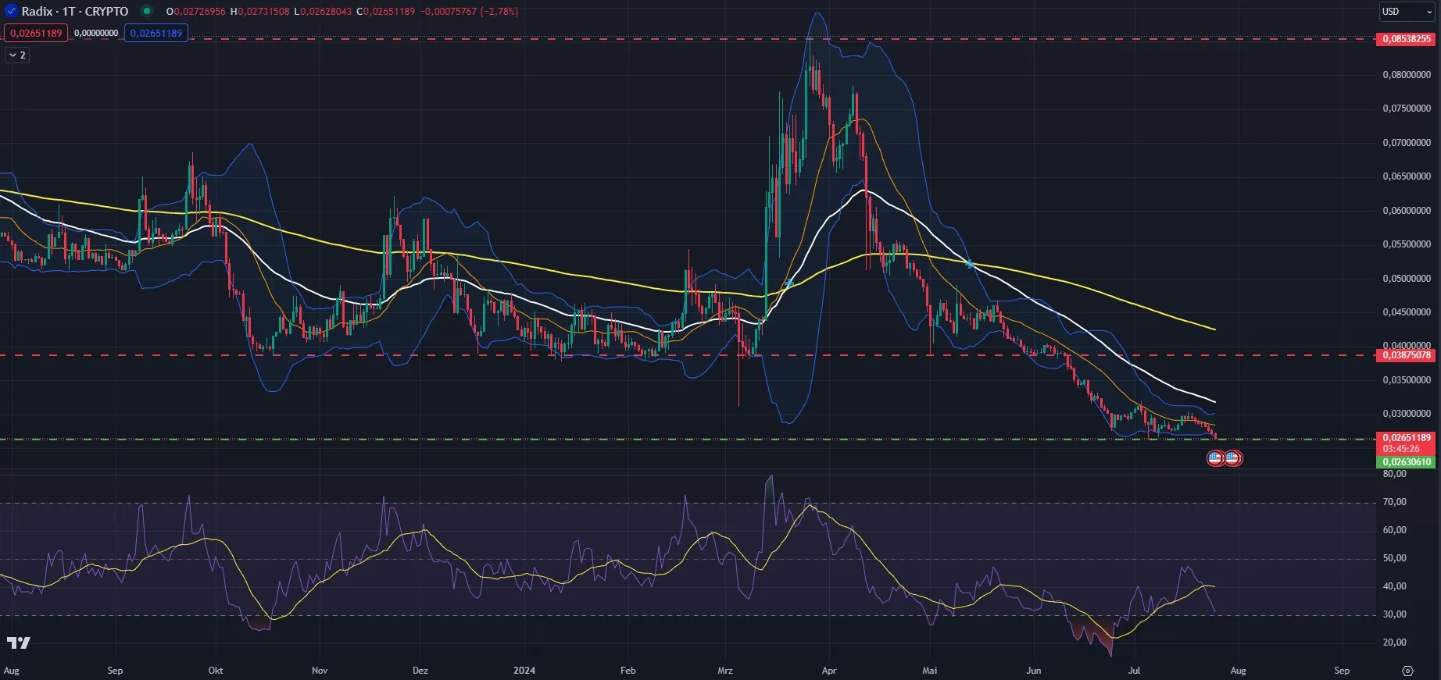Open the leftmost US flag economic event
The image size is (1441, 680).
pyautogui.click(x=1216, y=458)
